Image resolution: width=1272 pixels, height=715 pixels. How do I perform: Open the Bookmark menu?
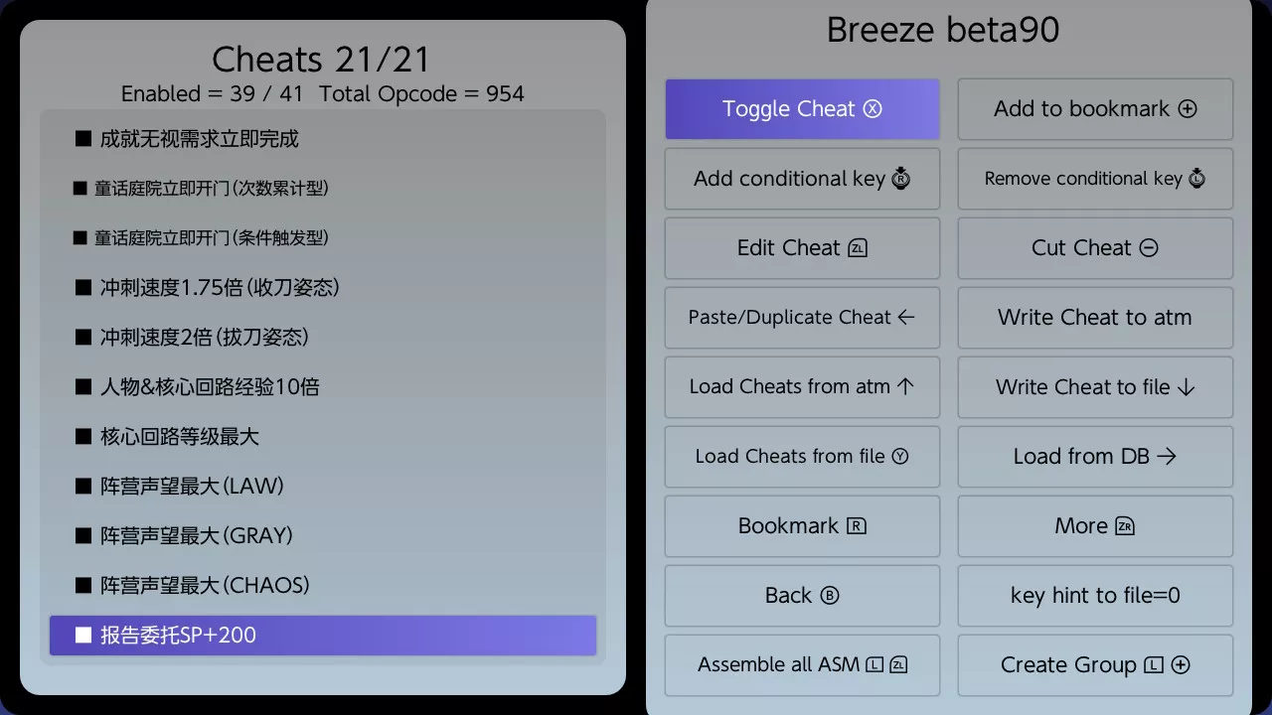point(802,526)
